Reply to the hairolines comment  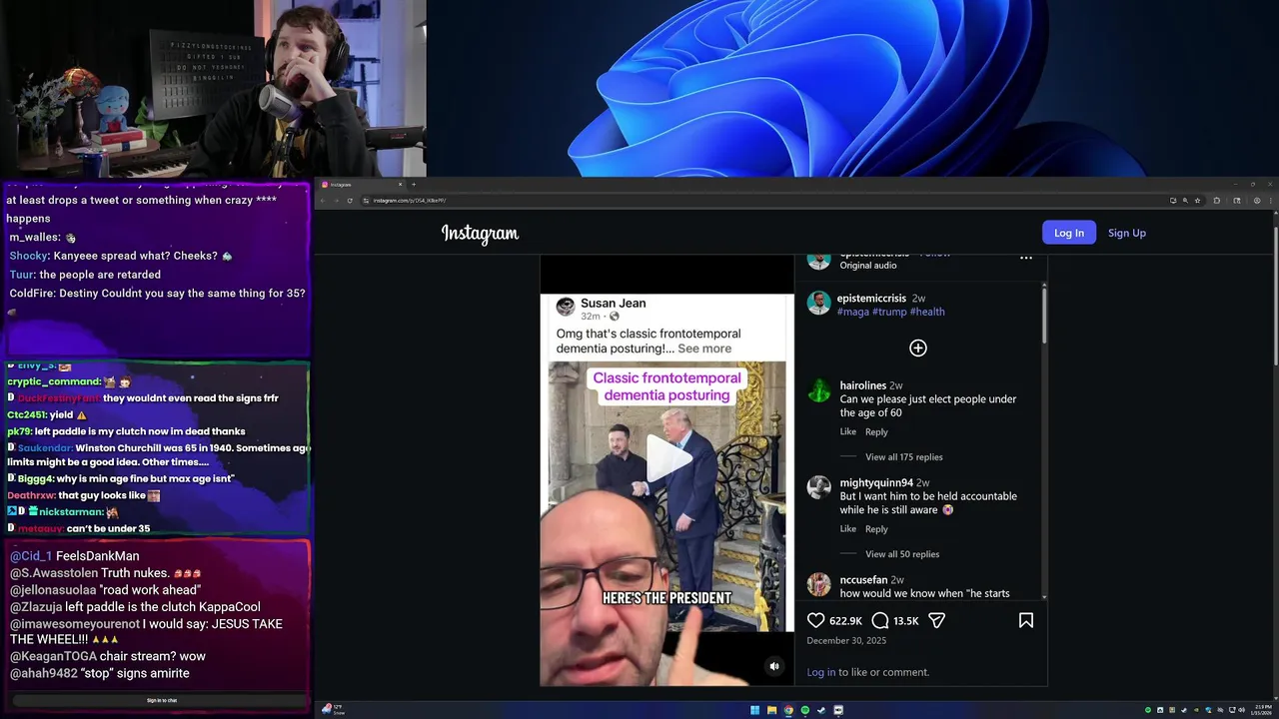tap(876, 432)
